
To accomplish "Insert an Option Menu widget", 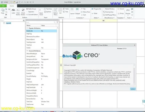I will pyautogui.click(x=56, y=12).
